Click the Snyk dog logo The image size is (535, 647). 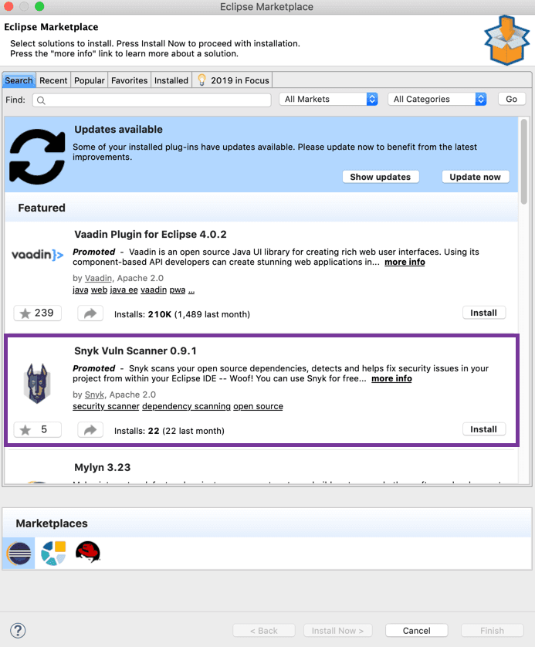[37, 383]
